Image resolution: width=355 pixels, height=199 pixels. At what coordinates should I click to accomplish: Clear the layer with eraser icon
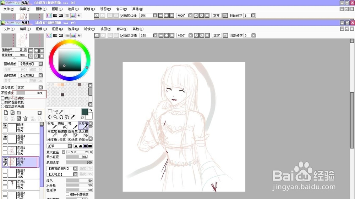(x=19, y=118)
